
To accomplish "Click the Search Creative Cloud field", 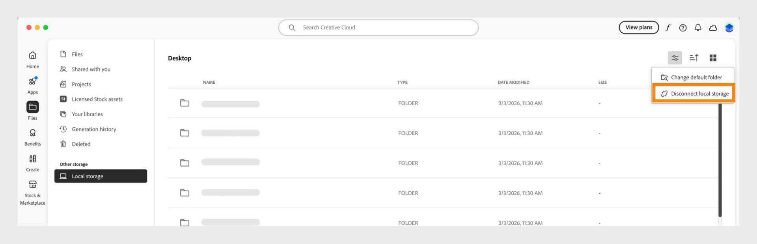I will pyautogui.click(x=378, y=28).
